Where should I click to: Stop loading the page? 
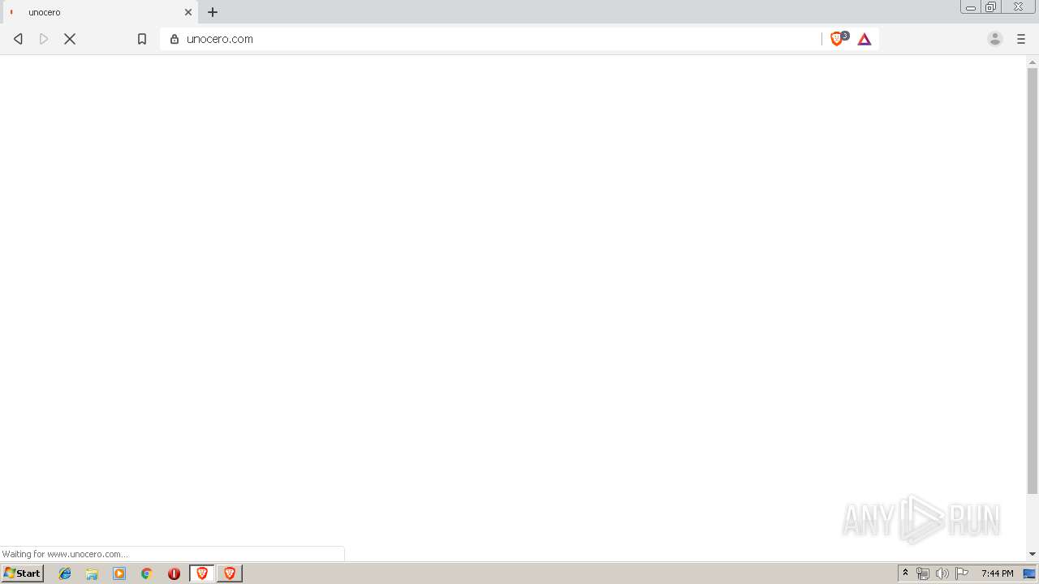click(70, 39)
